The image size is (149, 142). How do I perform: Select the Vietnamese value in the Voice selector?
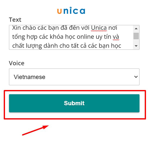pos(29,77)
